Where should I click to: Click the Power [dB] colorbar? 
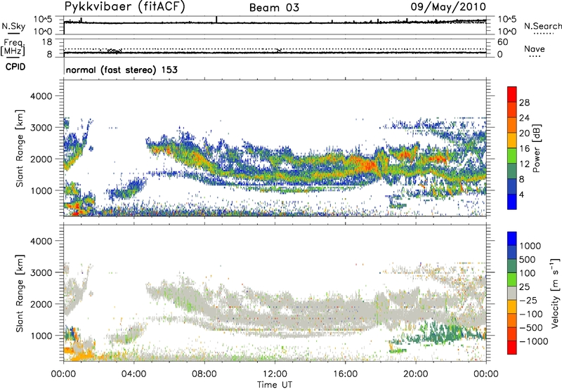(x=512, y=148)
